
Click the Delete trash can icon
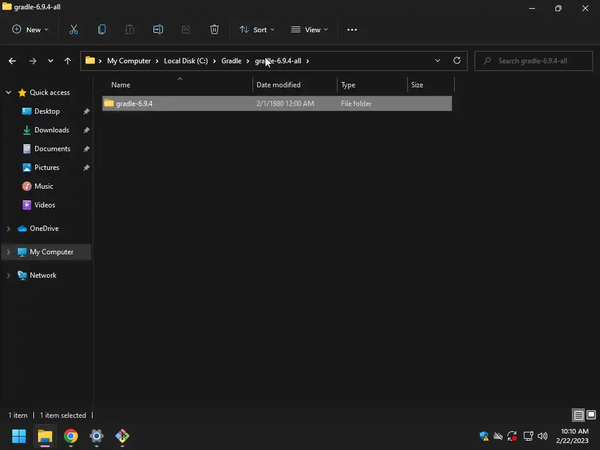click(214, 29)
